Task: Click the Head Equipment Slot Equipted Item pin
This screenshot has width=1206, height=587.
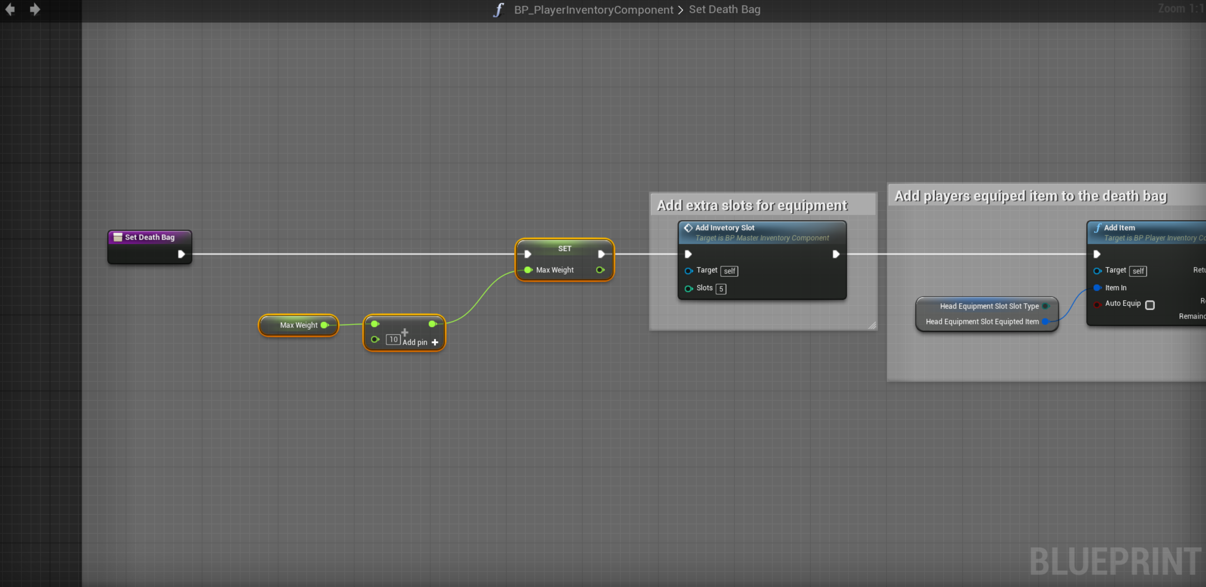Action: [1045, 321]
